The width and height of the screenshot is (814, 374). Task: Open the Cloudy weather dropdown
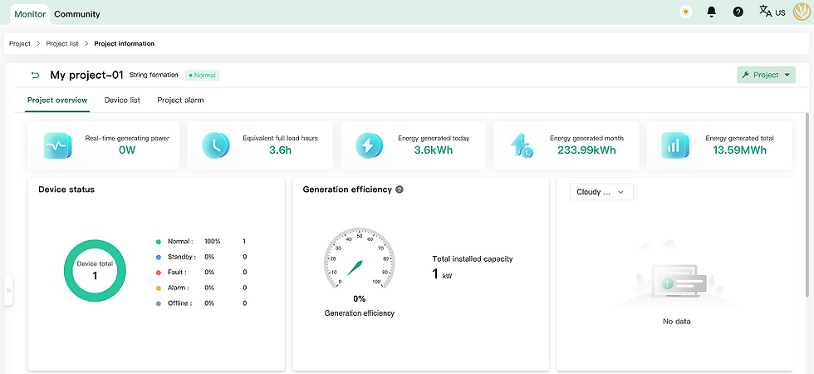pos(601,192)
